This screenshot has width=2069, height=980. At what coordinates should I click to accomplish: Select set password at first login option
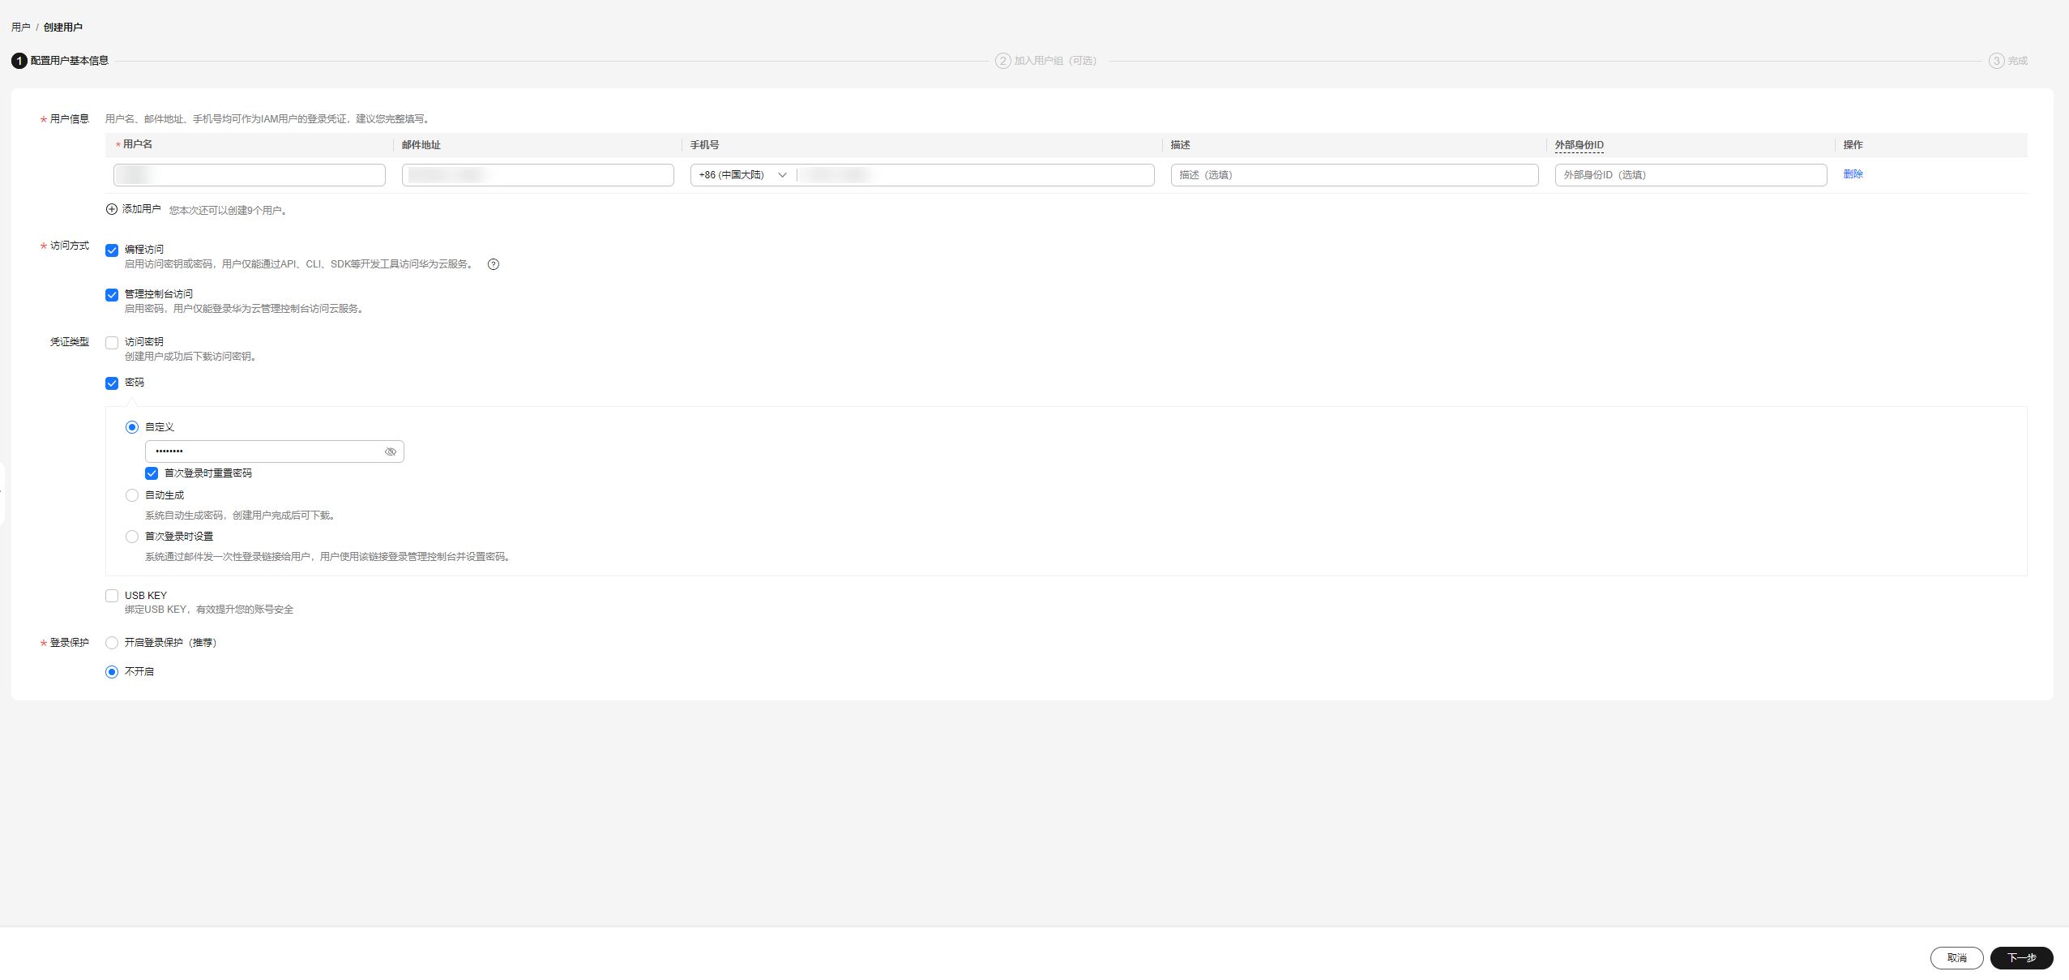click(132, 537)
